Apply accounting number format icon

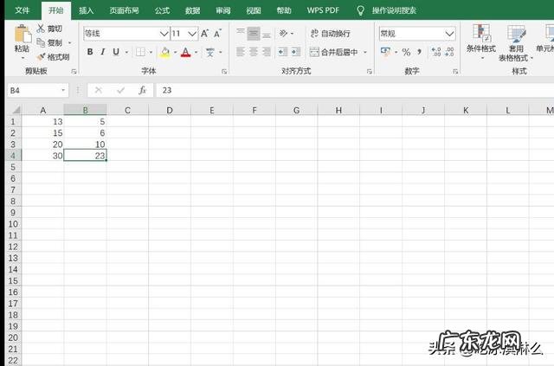pos(386,52)
